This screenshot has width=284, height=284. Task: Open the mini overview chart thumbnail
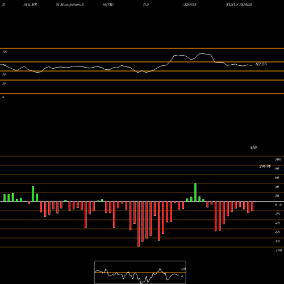coord(140,272)
